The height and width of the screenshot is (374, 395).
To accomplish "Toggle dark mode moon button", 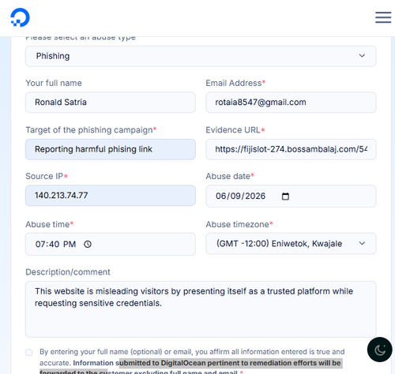I will click(380, 350).
